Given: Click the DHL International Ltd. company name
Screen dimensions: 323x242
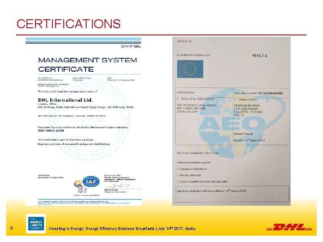Looking at the screenshot, I should [x=65, y=100].
